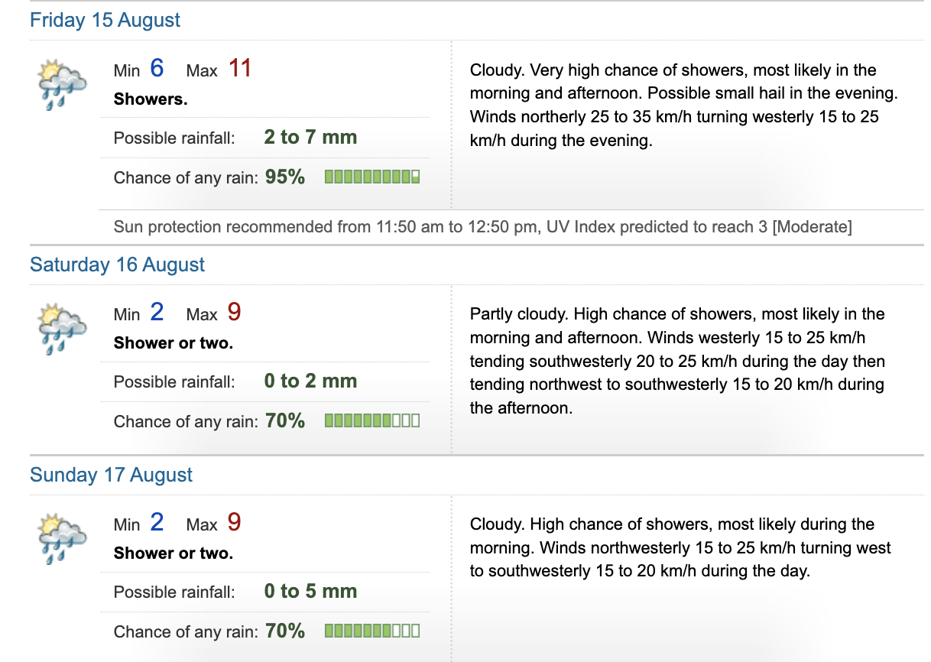The image size is (931, 662).
Task: Open the Sunday 17 August heading
Action: pyautogui.click(x=112, y=475)
